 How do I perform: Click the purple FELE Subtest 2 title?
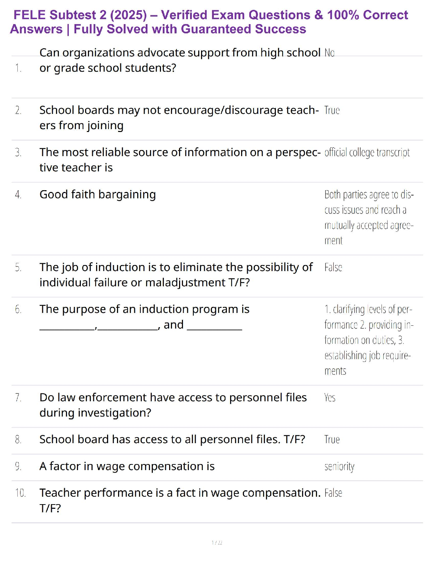click(x=209, y=22)
